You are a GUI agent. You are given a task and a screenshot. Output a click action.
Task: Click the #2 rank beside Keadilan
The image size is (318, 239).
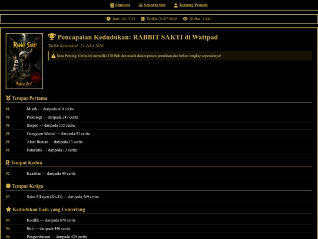pyautogui.click(x=8, y=173)
